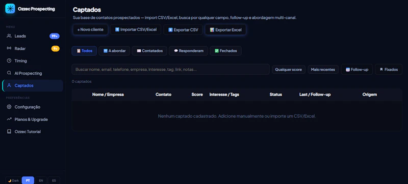This screenshot has width=408, height=184.
Task: Click the Last / Follow-up column header
Action: click(315, 95)
